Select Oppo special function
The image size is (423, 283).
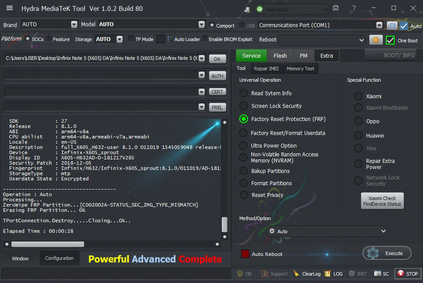click(358, 121)
